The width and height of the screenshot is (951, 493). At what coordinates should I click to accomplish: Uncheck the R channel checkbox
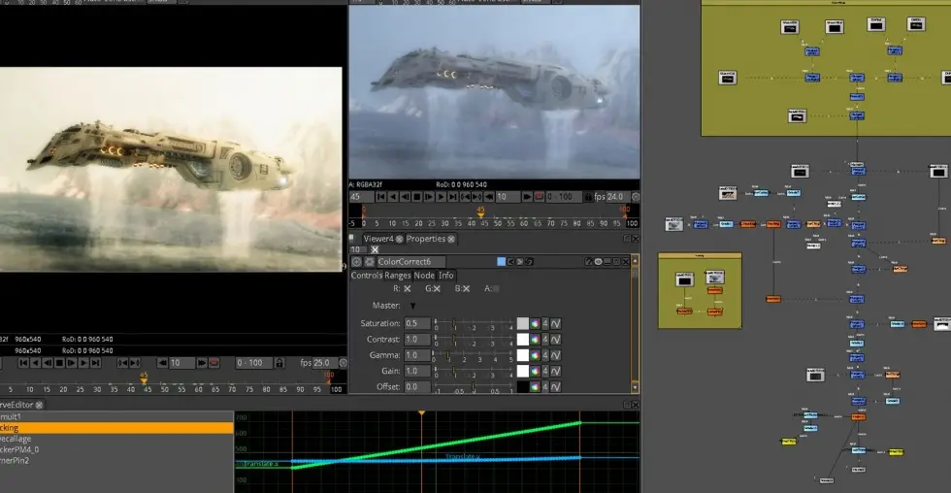(407, 288)
